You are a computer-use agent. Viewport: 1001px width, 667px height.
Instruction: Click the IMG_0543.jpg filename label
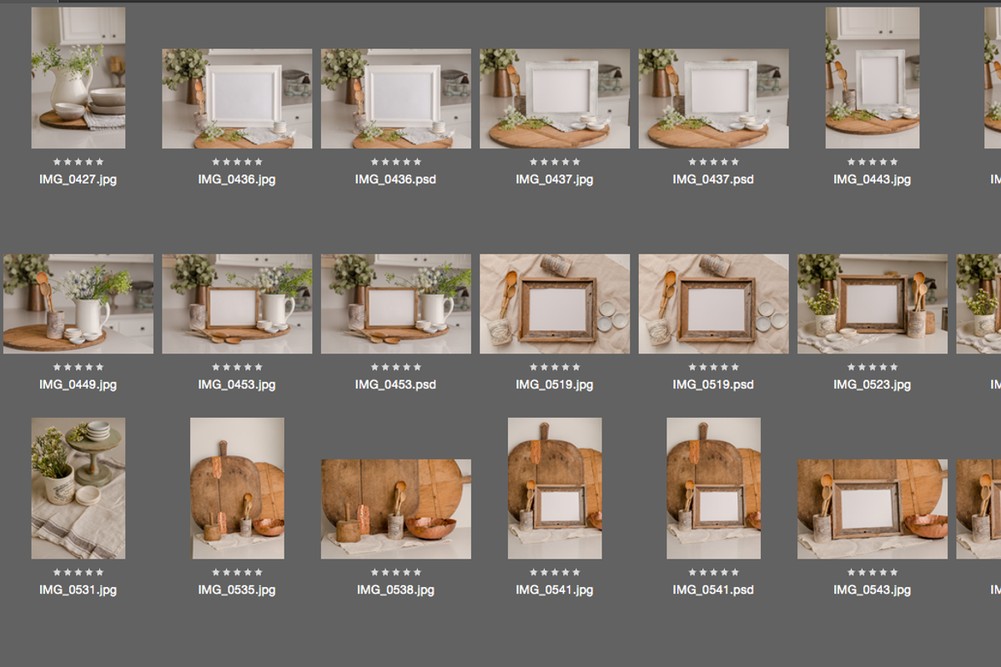[x=873, y=589]
